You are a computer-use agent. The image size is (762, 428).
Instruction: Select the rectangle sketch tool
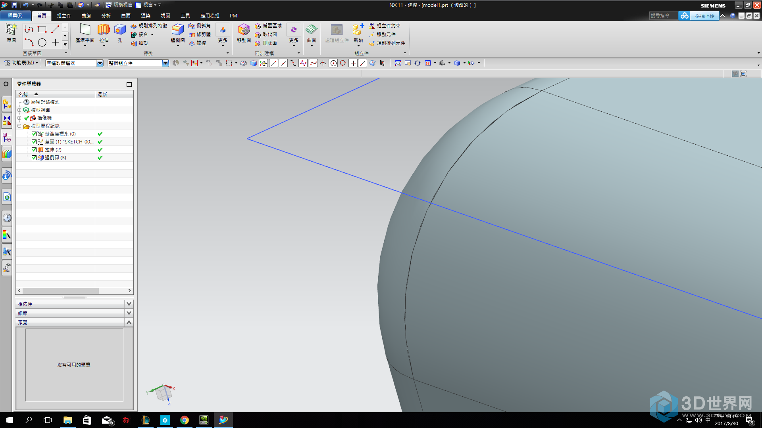[x=42, y=29]
